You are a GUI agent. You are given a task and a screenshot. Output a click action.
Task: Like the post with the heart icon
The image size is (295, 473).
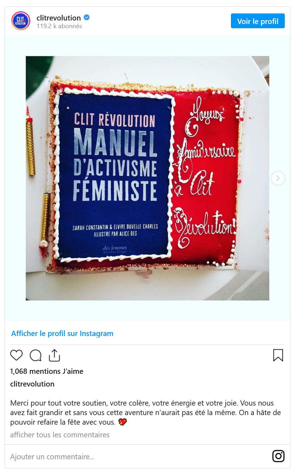coord(17,355)
